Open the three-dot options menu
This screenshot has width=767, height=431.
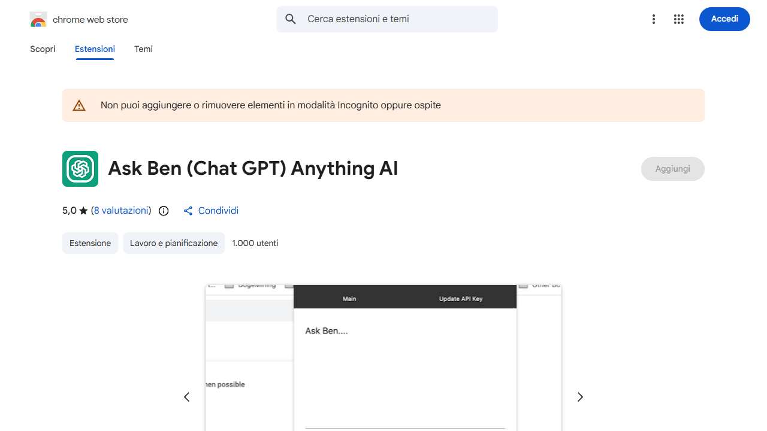pos(654,19)
